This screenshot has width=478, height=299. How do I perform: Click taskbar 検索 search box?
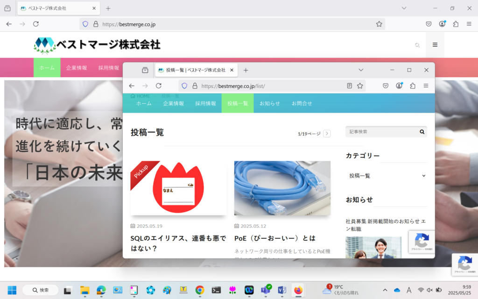(41, 290)
